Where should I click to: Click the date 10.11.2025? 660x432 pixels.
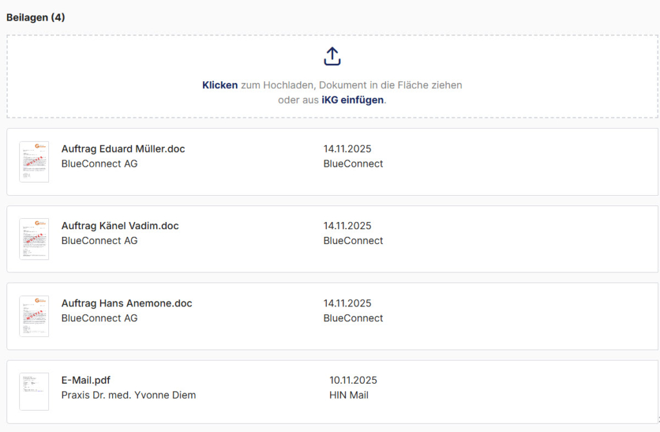coord(353,380)
